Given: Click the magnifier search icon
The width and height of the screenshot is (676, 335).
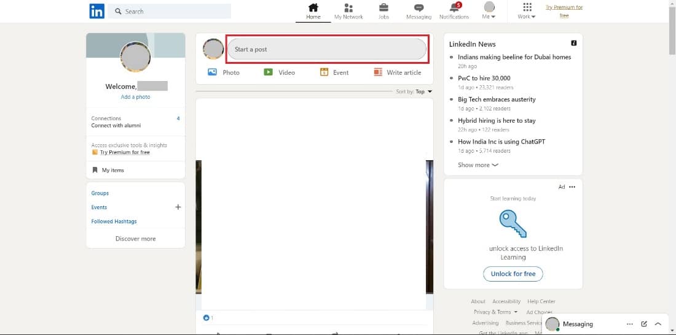Looking at the screenshot, I should (x=118, y=11).
